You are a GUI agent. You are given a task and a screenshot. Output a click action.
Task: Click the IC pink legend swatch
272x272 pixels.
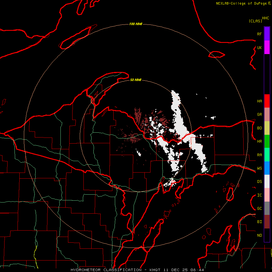coord(267,195)
